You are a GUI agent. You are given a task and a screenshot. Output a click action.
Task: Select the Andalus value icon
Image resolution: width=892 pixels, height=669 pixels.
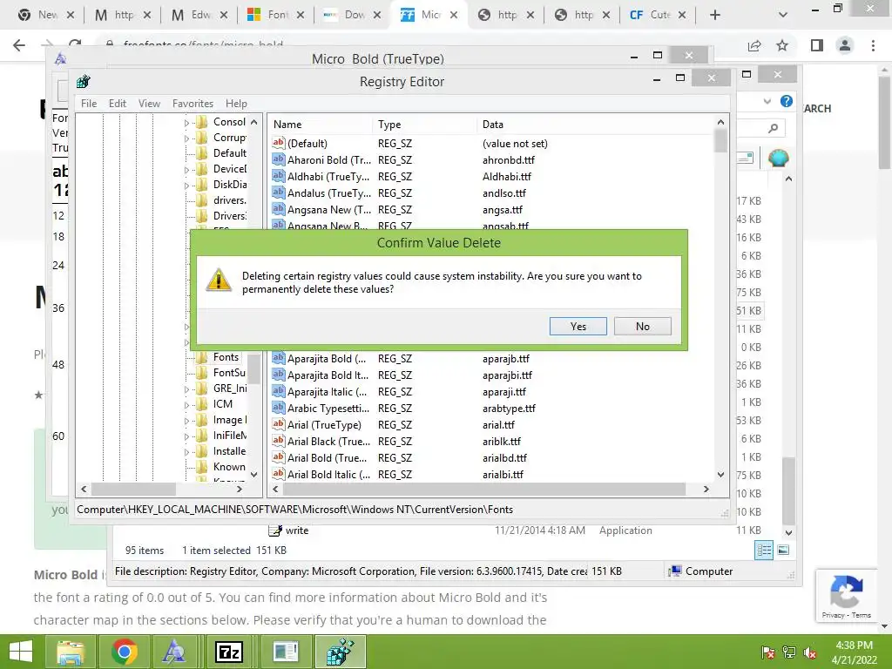[278, 193]
